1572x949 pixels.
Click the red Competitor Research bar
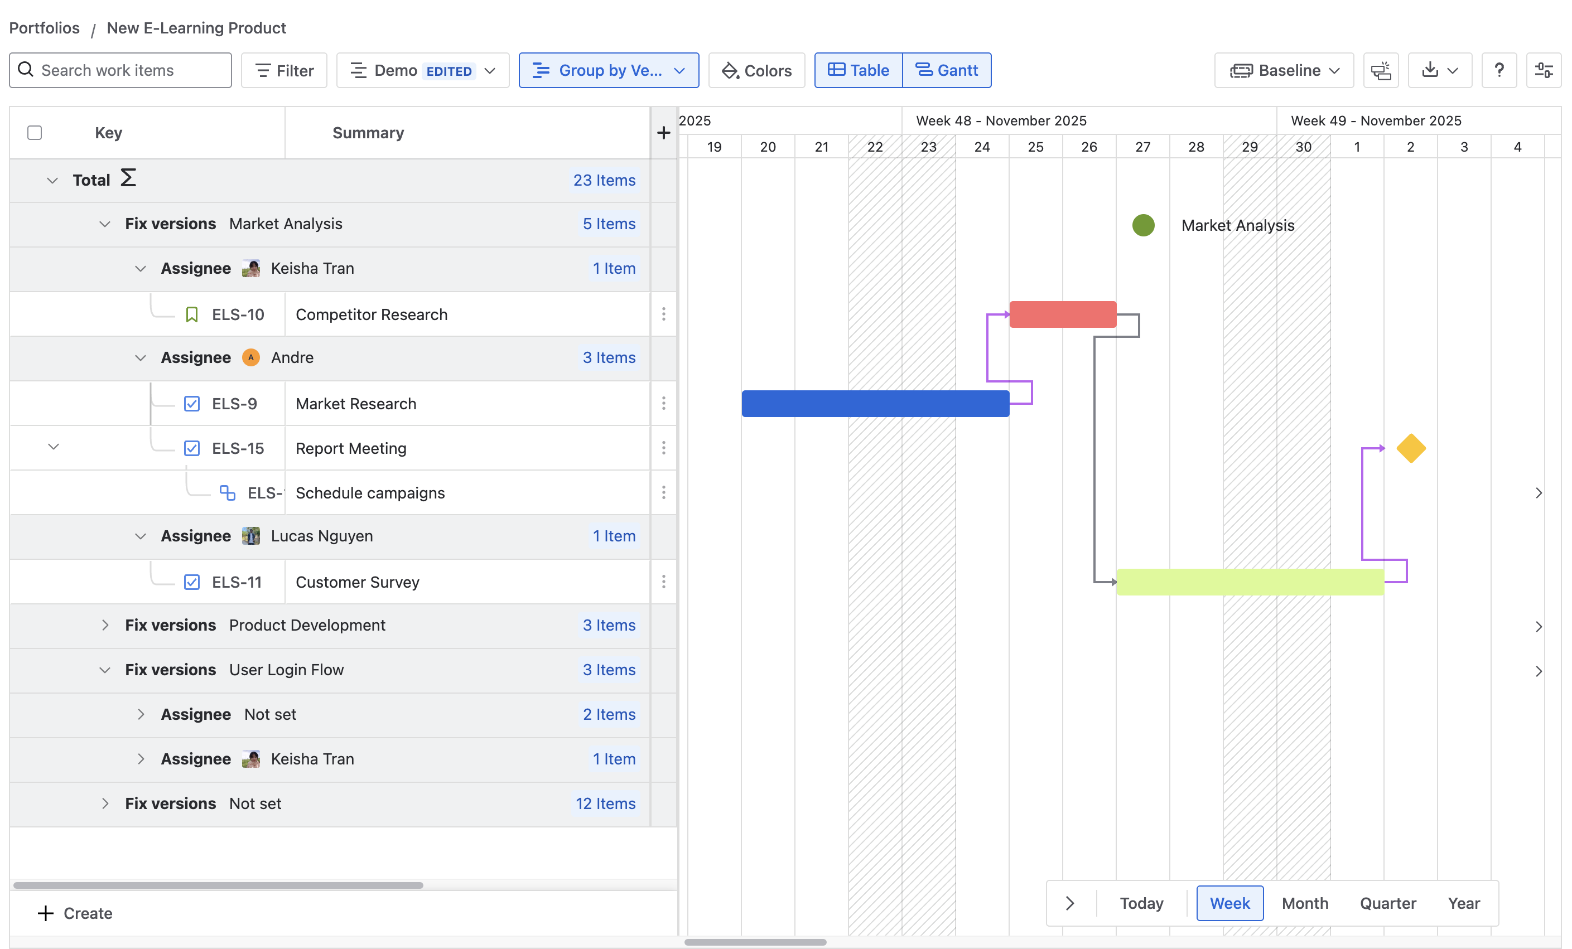[1062, 314]
